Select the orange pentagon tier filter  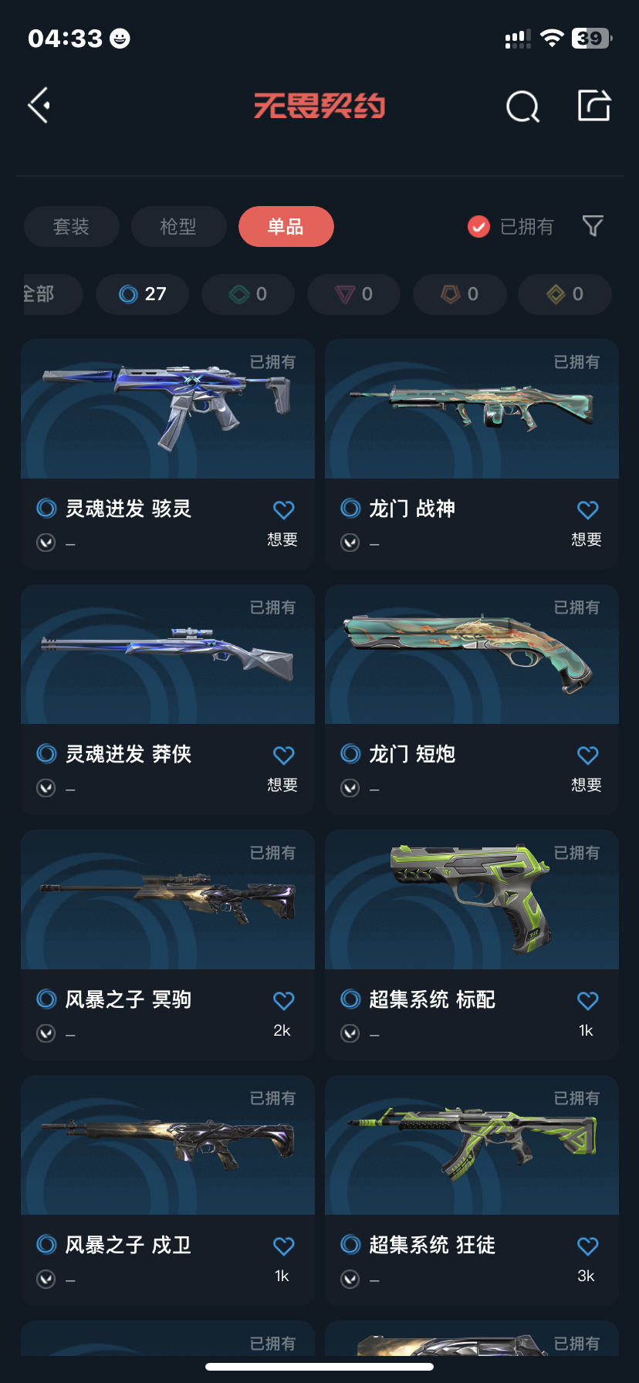[x=460, y=294]
